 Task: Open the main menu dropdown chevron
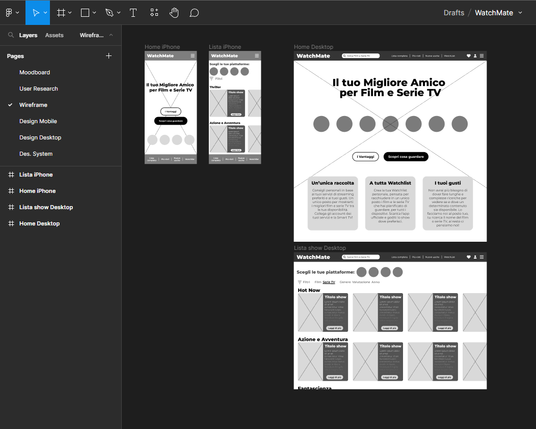coord(17,13)
